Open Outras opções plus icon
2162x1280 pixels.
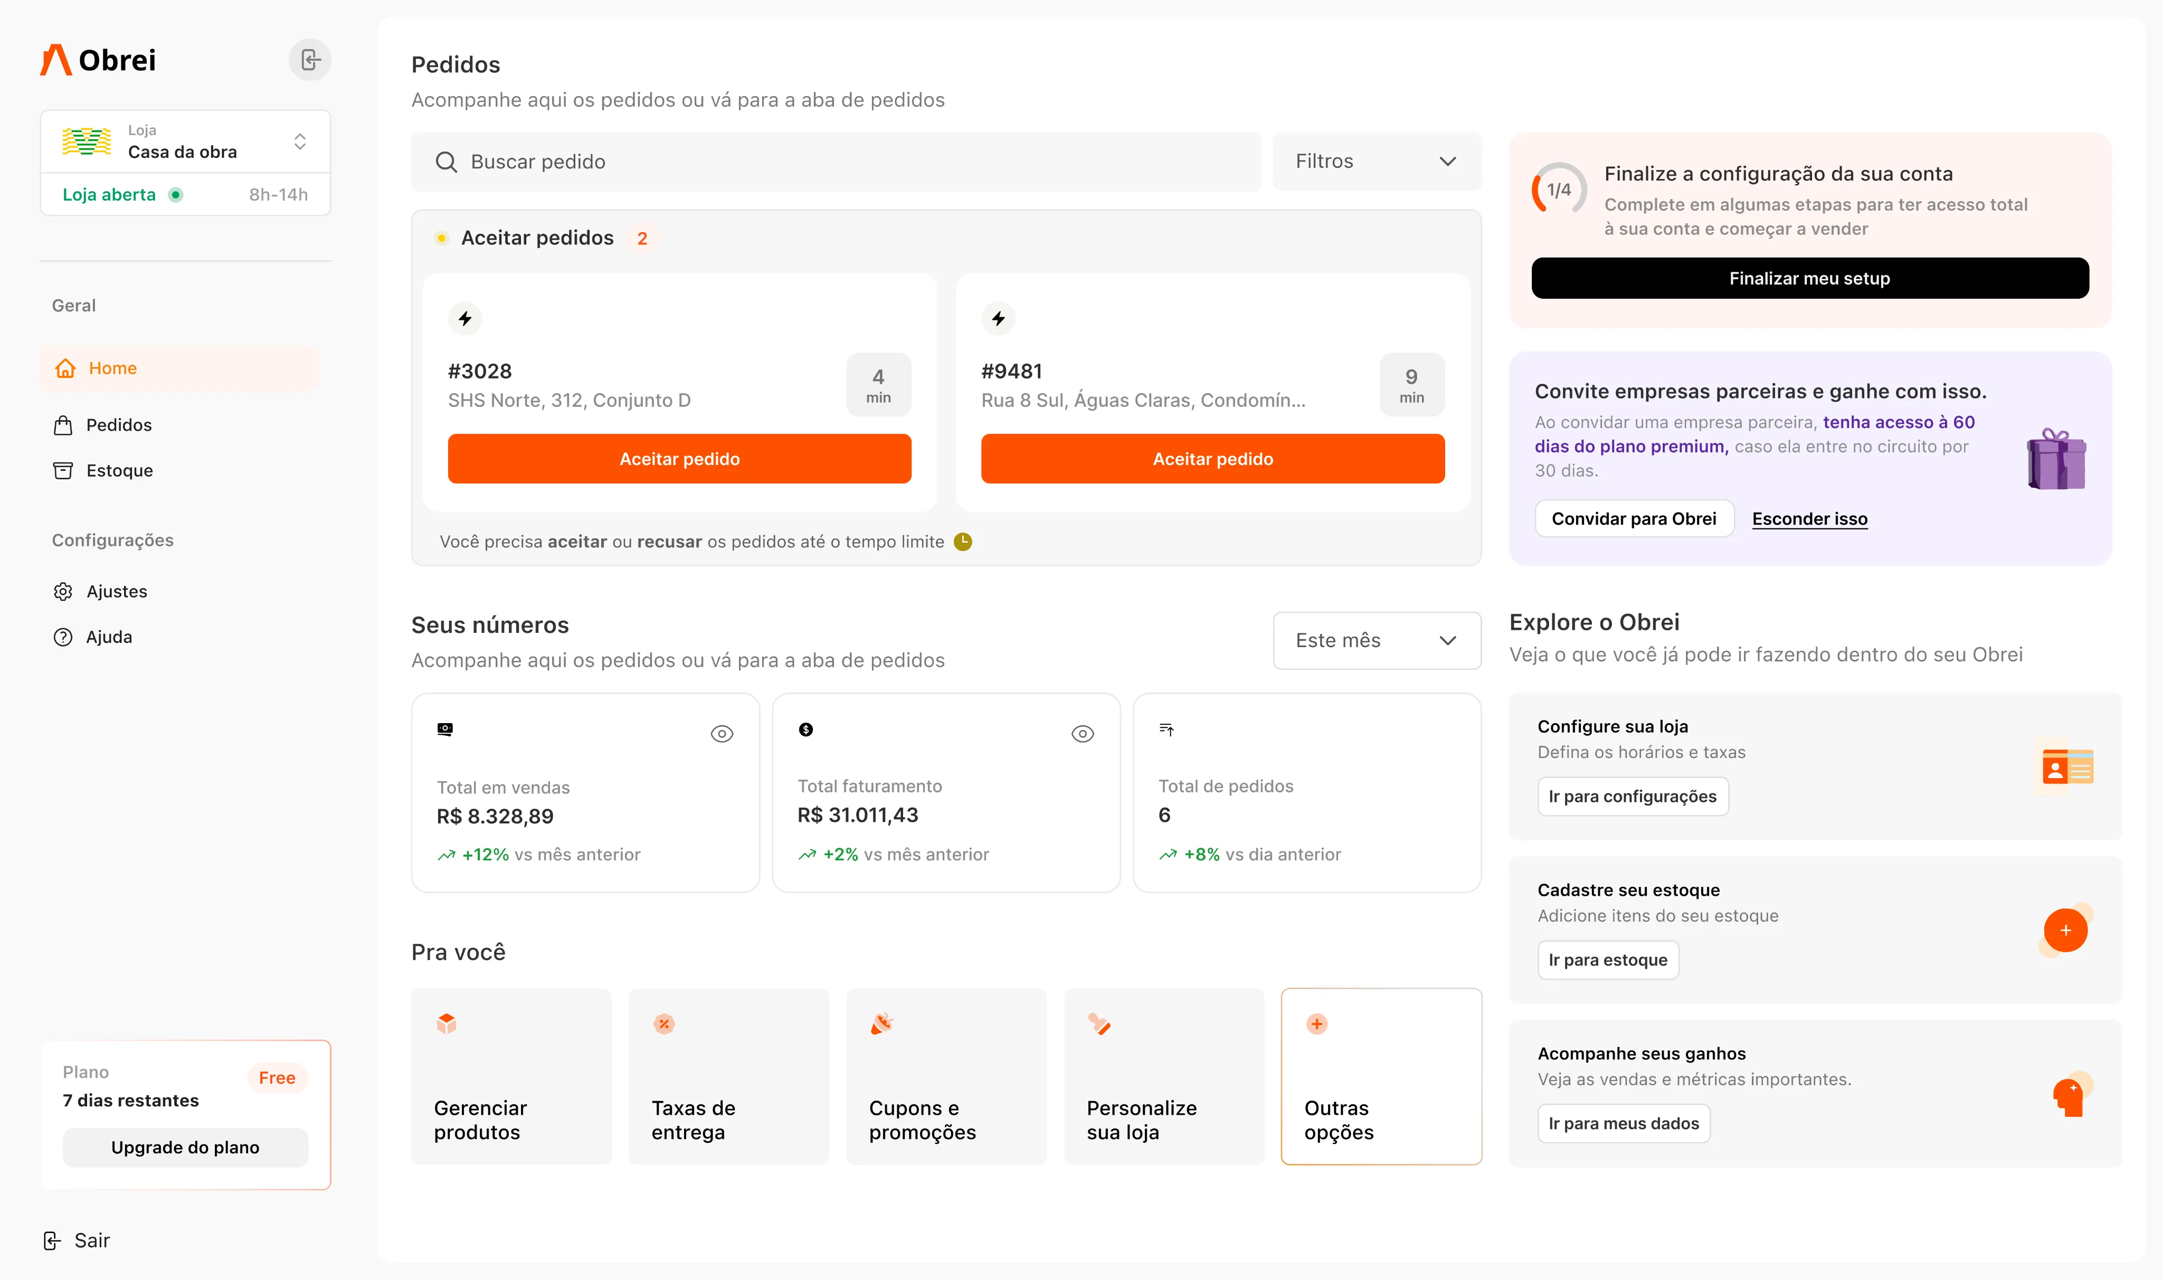coord(1316,1024)
